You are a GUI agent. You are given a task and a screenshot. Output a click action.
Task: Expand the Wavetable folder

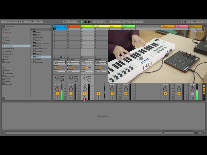32,62
